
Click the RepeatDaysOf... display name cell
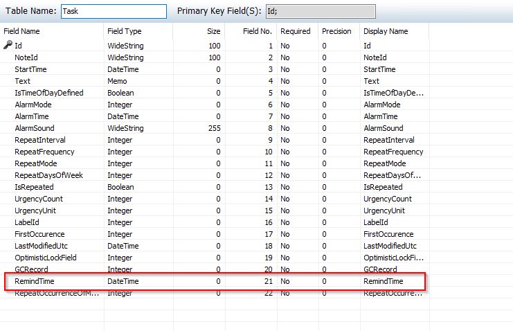[393, 175]
